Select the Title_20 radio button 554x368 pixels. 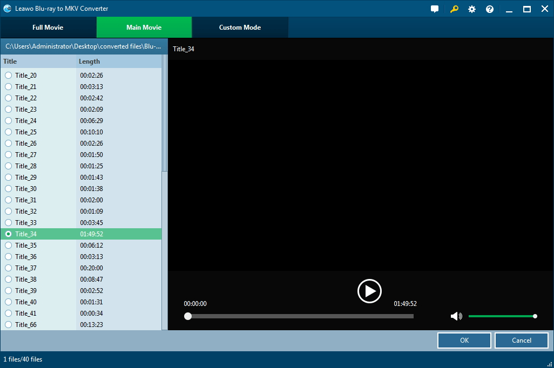tap(8, 76)
